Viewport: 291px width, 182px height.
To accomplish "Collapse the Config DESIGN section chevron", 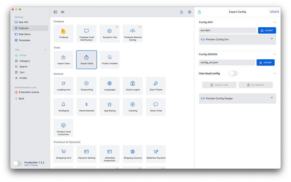I will point(275,54).
